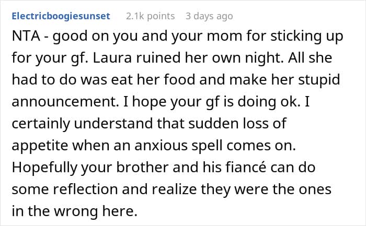The image size is (366, 226).
Task: Click the word 'Hopefully' in the comment text
Action: coord(44,168)
